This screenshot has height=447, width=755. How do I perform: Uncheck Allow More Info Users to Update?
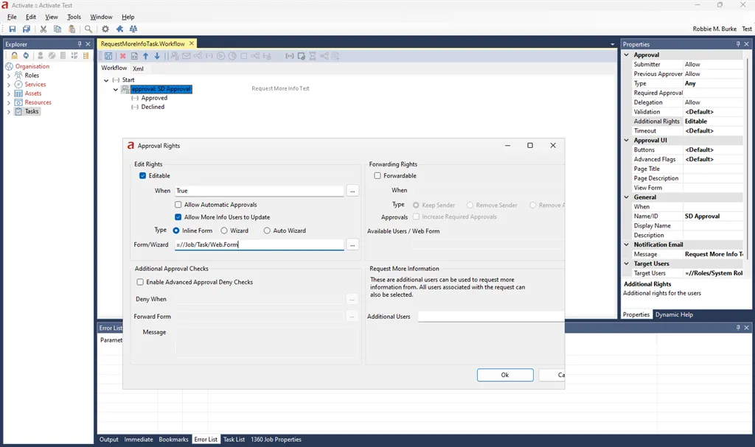click(x=178, y=217)
